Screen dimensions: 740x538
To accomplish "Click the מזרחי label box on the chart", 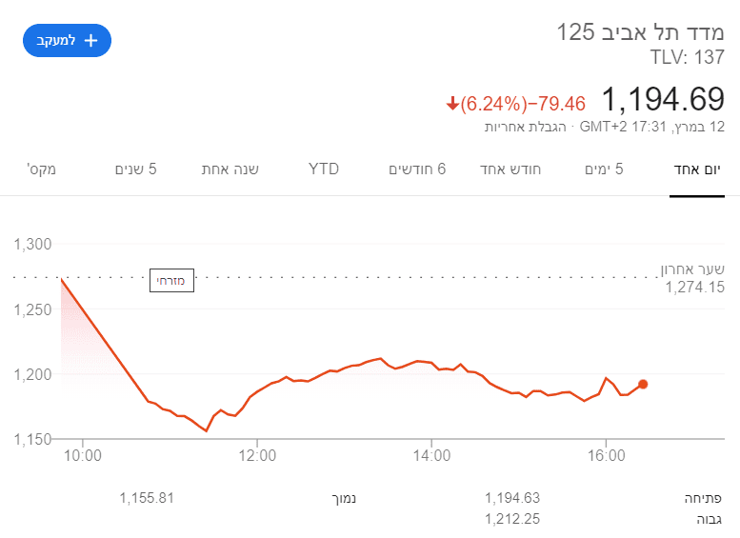I will [172, 281].
